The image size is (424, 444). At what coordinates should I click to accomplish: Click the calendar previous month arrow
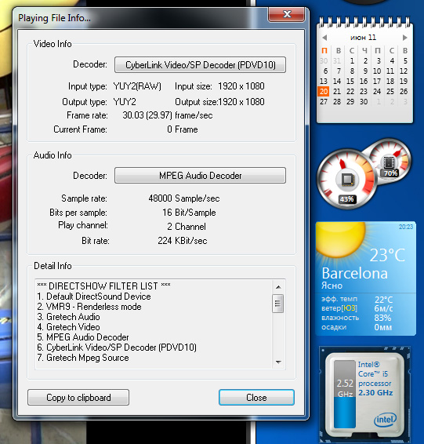324,38
